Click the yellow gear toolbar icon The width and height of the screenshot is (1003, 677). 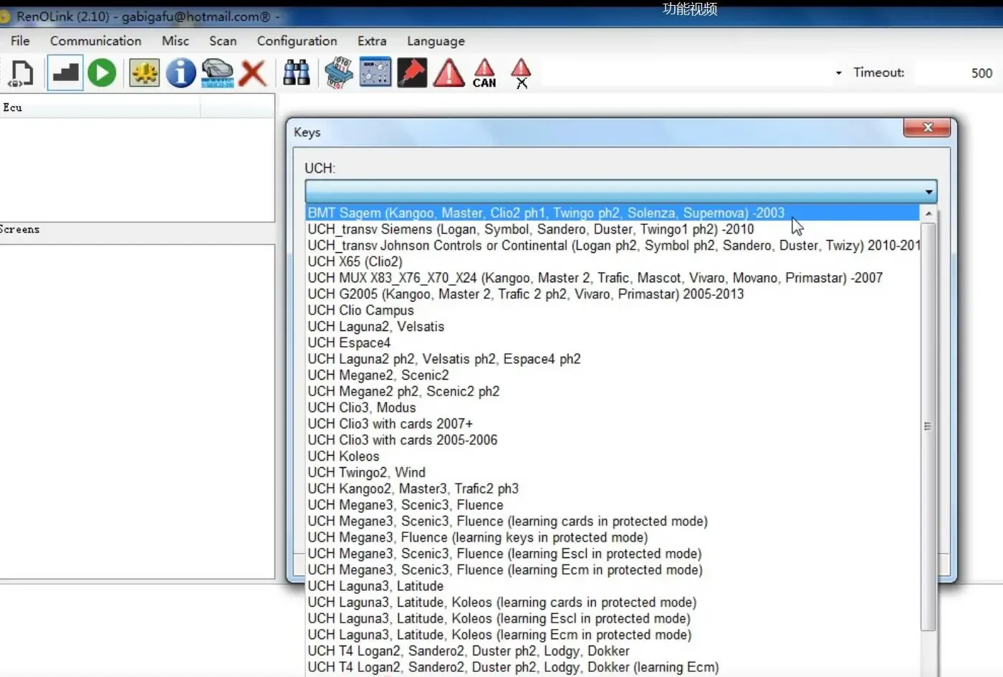tap(145, 73)
